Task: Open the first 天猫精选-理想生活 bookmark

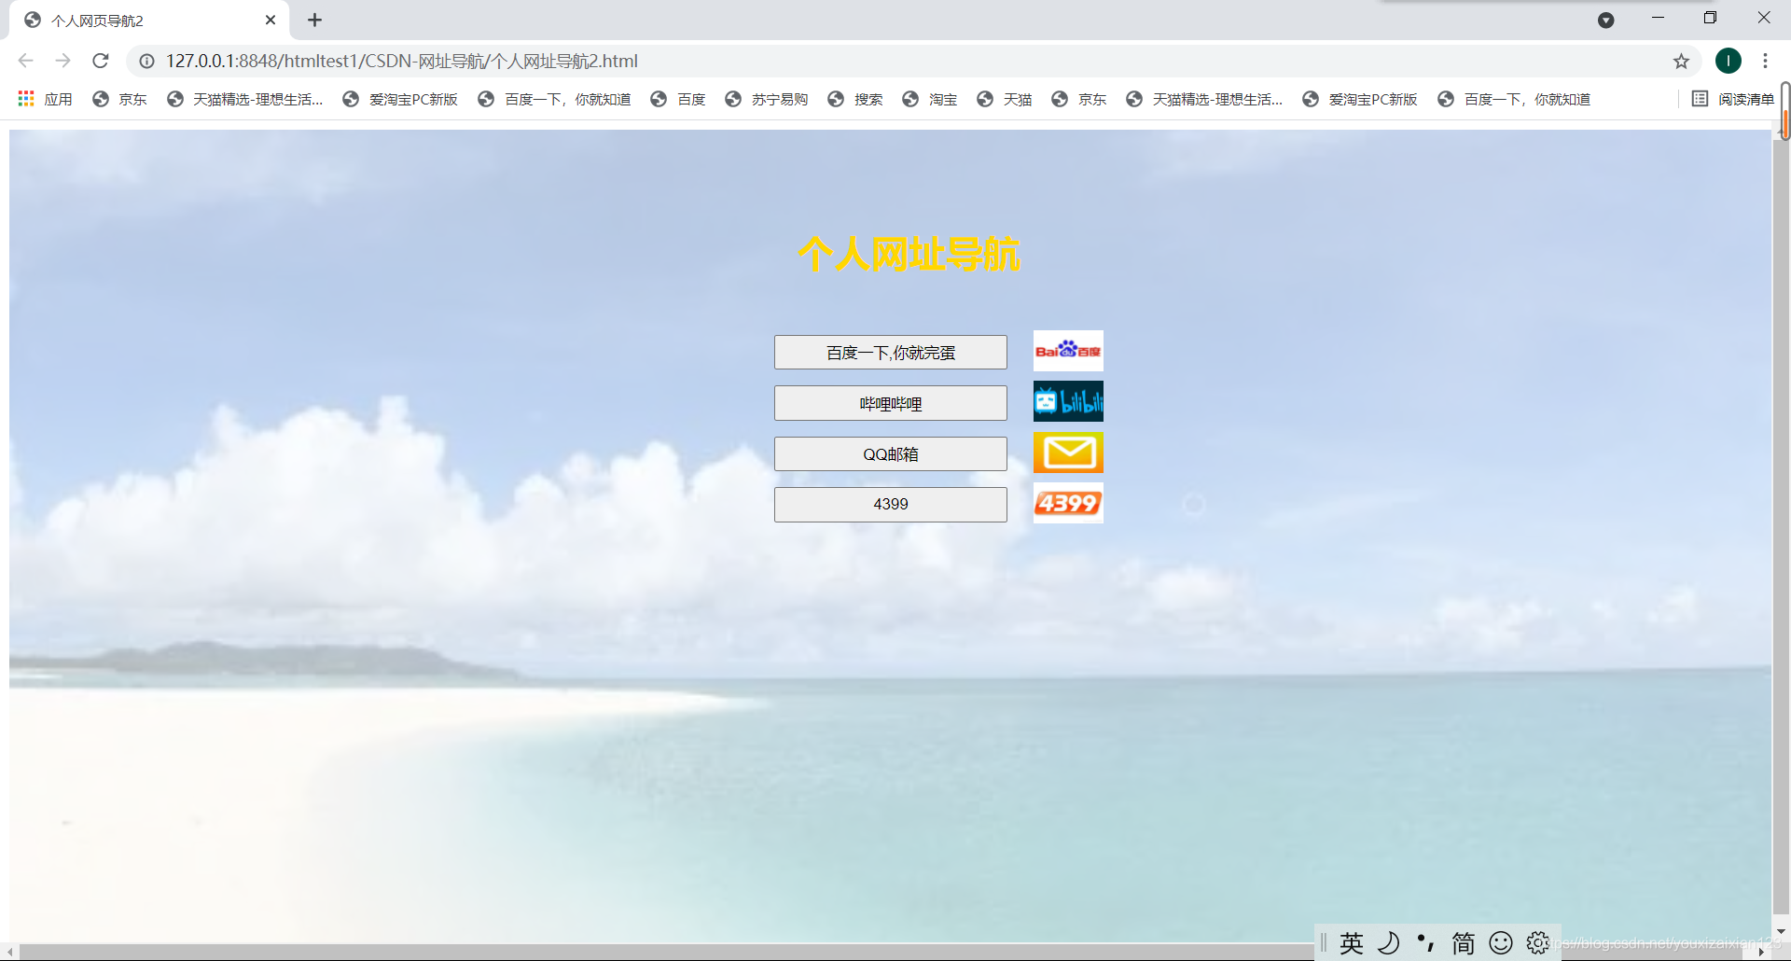Action: point(245,99)
